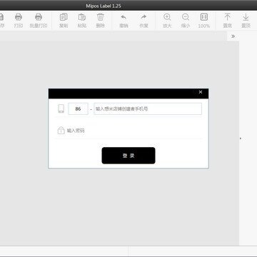Image resolution: width=257 pixels, height=257 pixels.
Task: Select the Copy (复制) toolbar icon
Action: 64,17
